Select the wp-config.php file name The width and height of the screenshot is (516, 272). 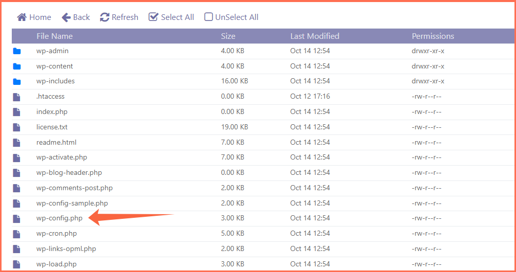tap(59, 218)
